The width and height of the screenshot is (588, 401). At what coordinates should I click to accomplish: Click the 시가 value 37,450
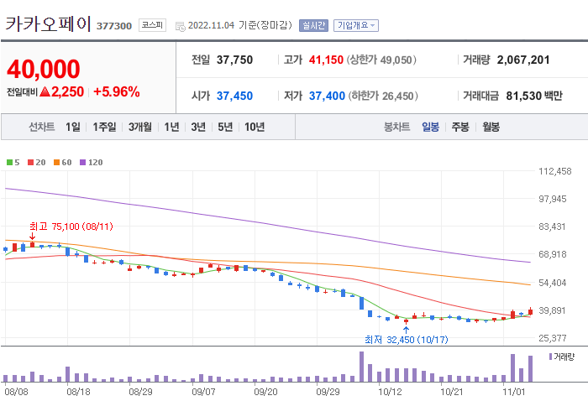coord(234,96)
